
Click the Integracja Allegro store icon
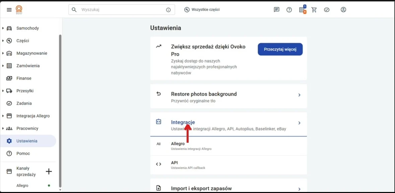(9, 116)
